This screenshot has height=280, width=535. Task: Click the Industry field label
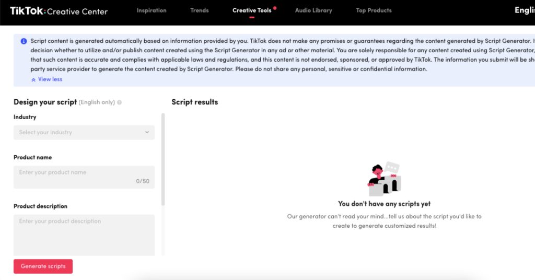click(x=25, y=117)
